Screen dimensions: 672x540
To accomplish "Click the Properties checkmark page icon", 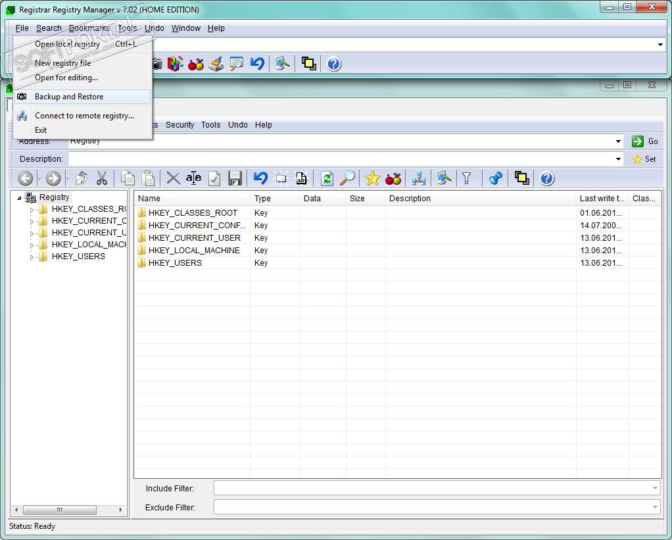I will (214, 178).
